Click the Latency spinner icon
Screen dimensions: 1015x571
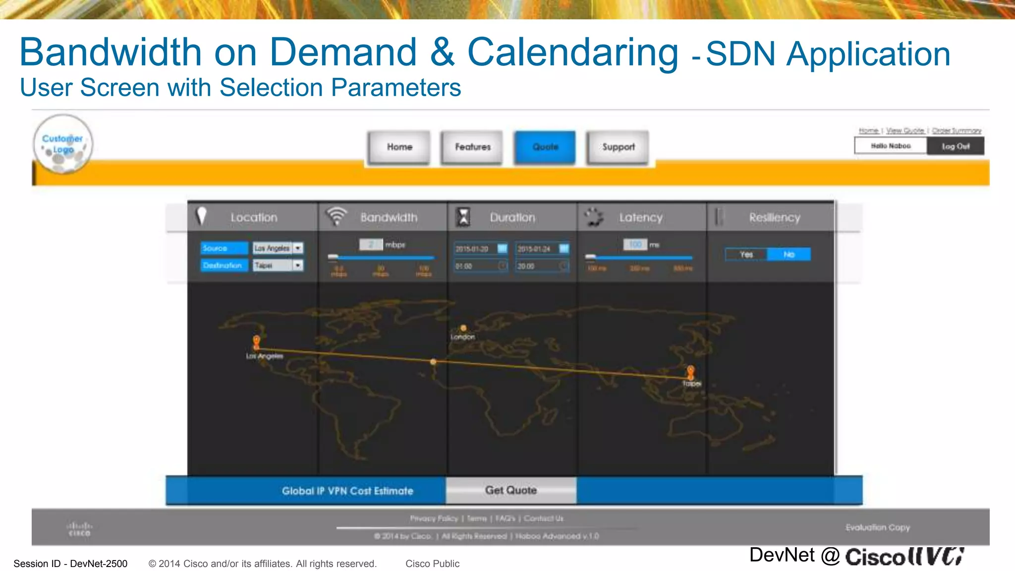coord(593,217)
